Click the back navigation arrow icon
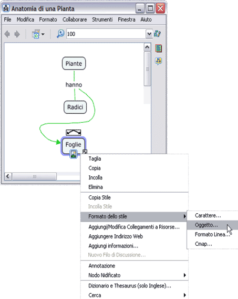 (x=7, y=34)
